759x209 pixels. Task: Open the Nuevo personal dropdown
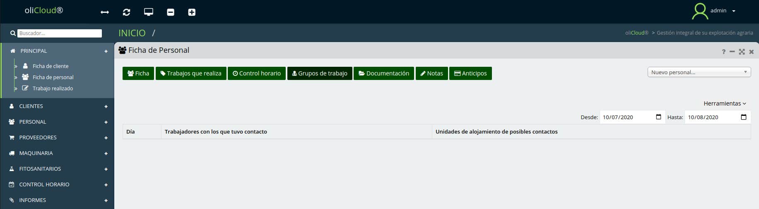[699, 72]
